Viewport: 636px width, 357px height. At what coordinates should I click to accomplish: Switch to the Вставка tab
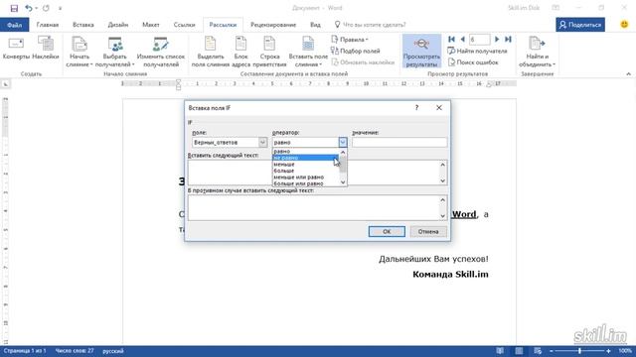tap(83, 25)
